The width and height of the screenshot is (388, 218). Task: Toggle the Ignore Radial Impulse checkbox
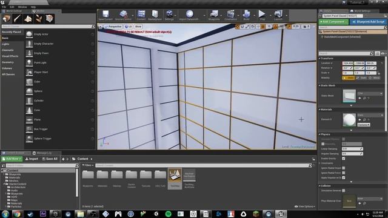pyautogui.click(x=344, y=168)
